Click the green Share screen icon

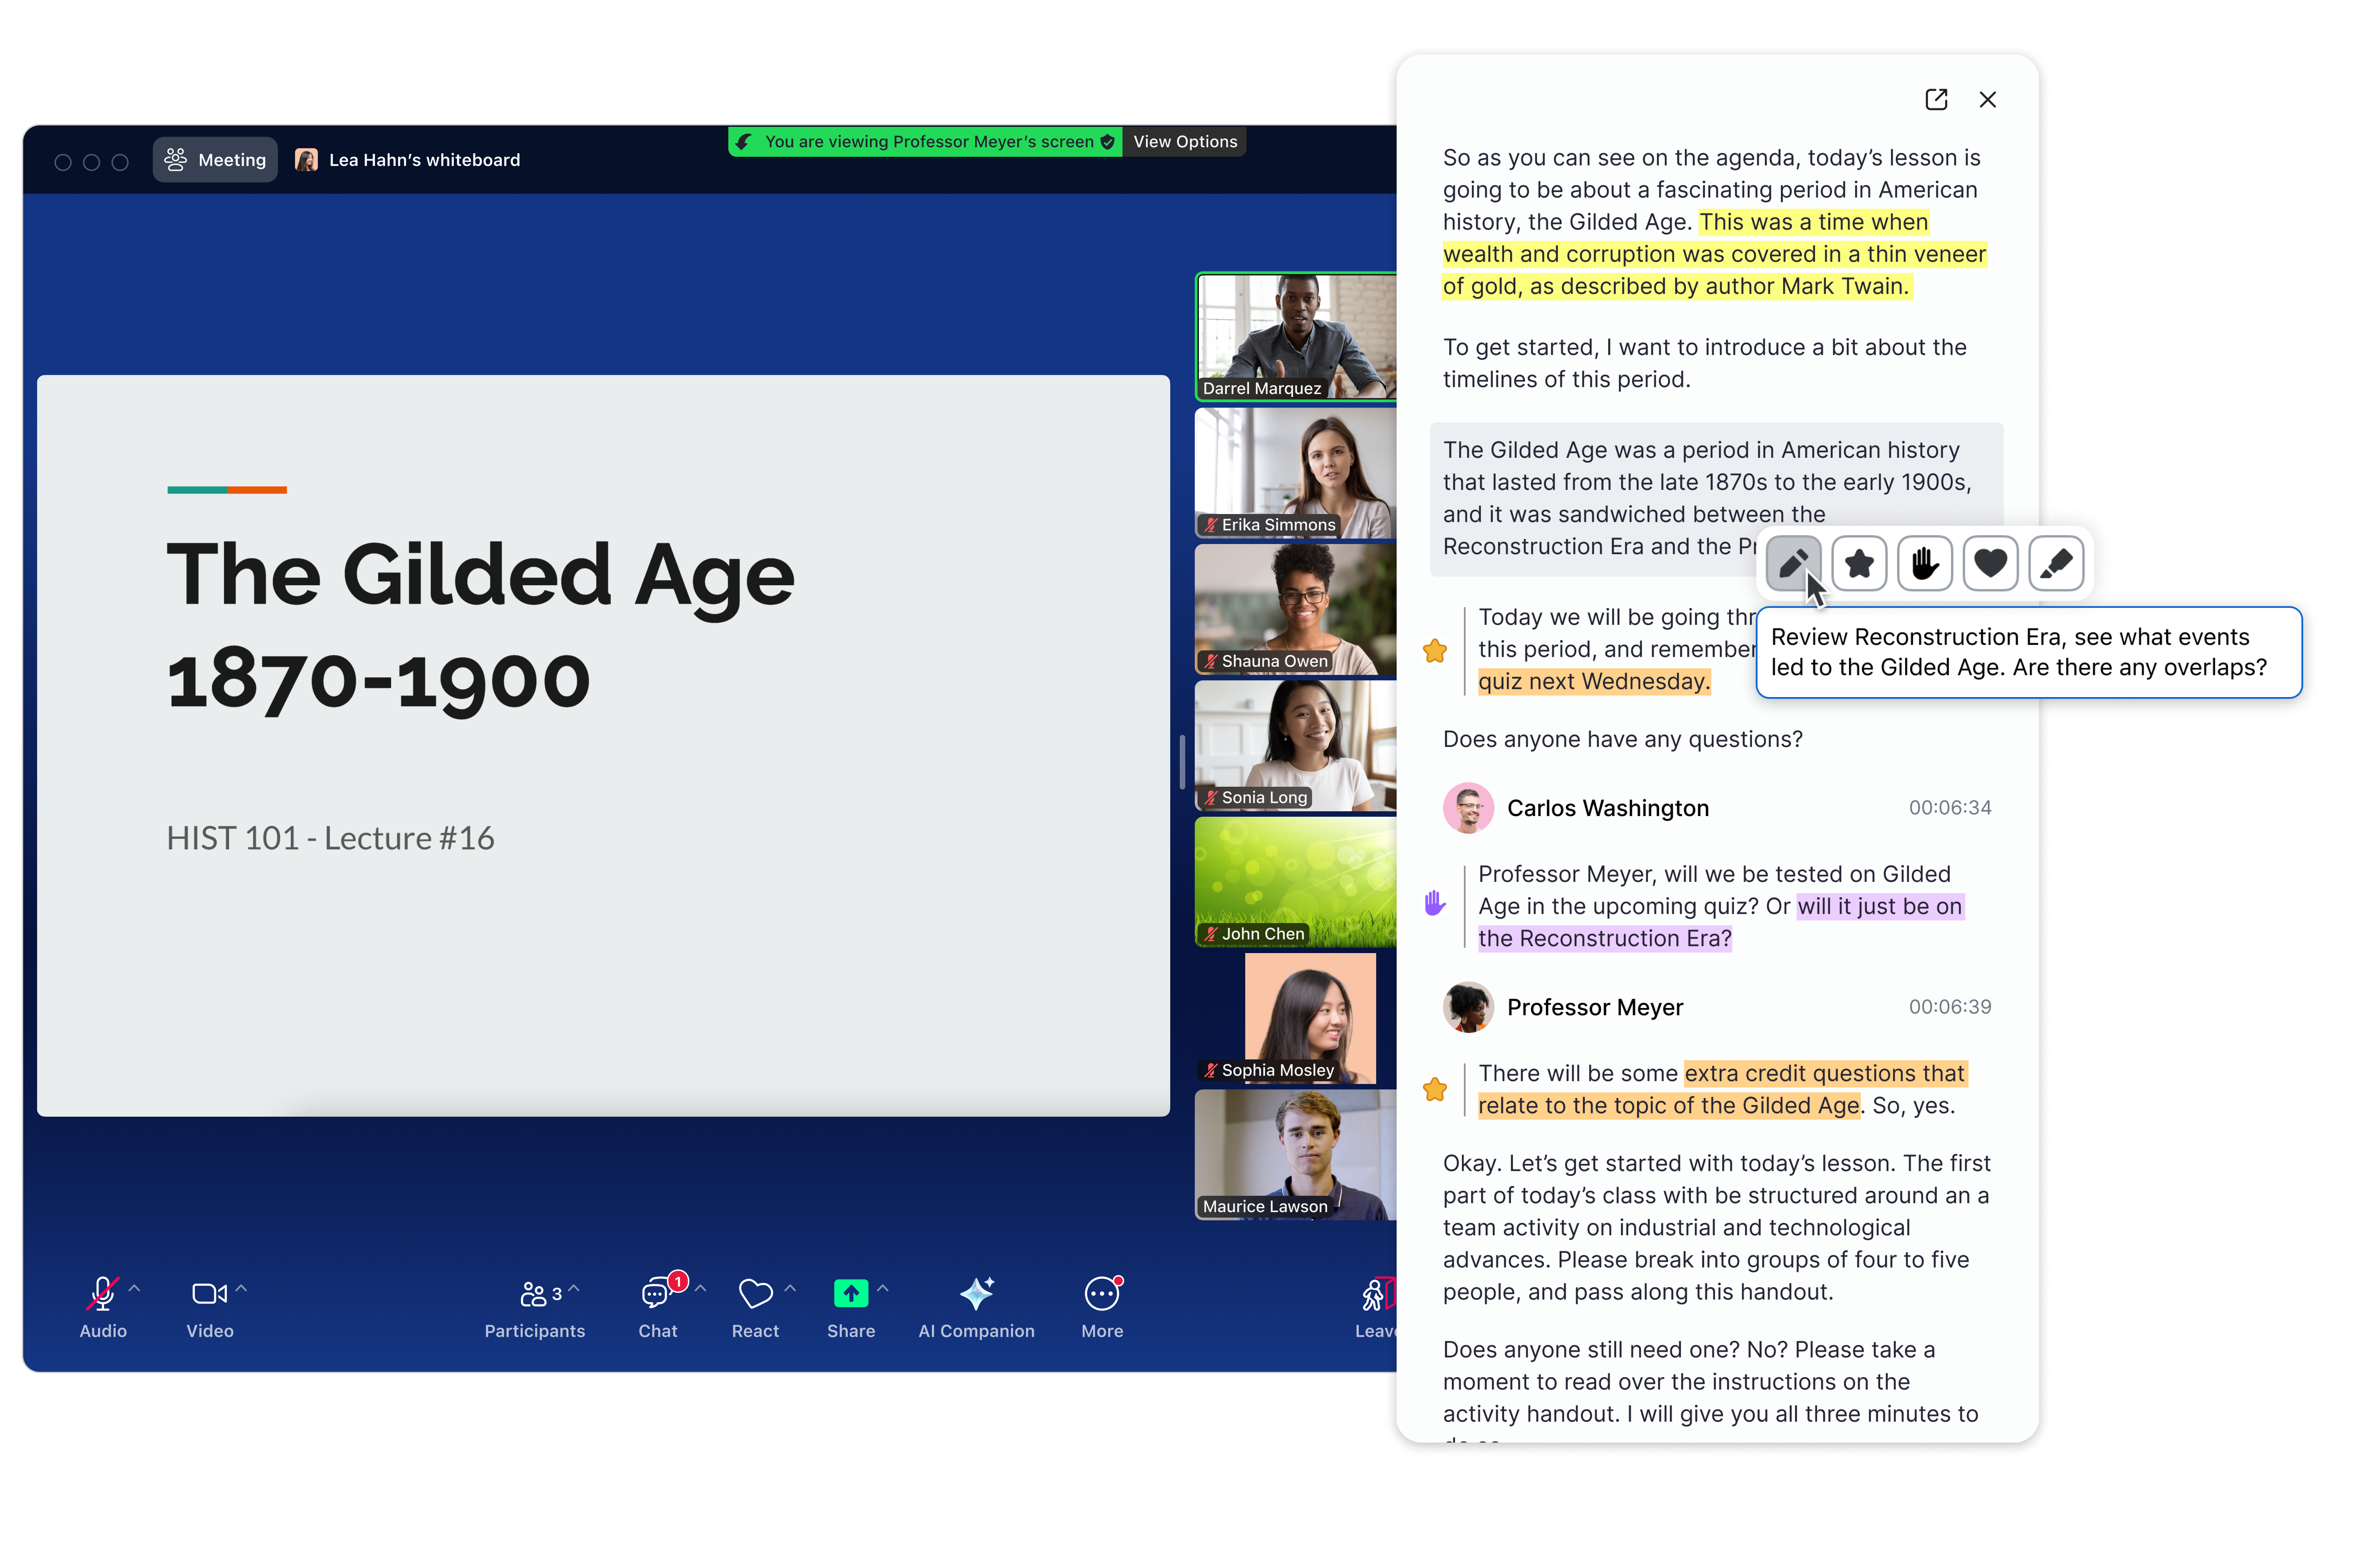pyautogui.click(x=851, y=1293)
